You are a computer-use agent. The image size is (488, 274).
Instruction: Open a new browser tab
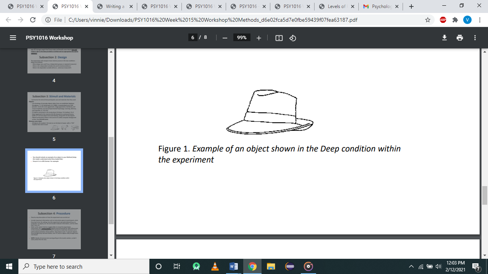click(411, 6)
